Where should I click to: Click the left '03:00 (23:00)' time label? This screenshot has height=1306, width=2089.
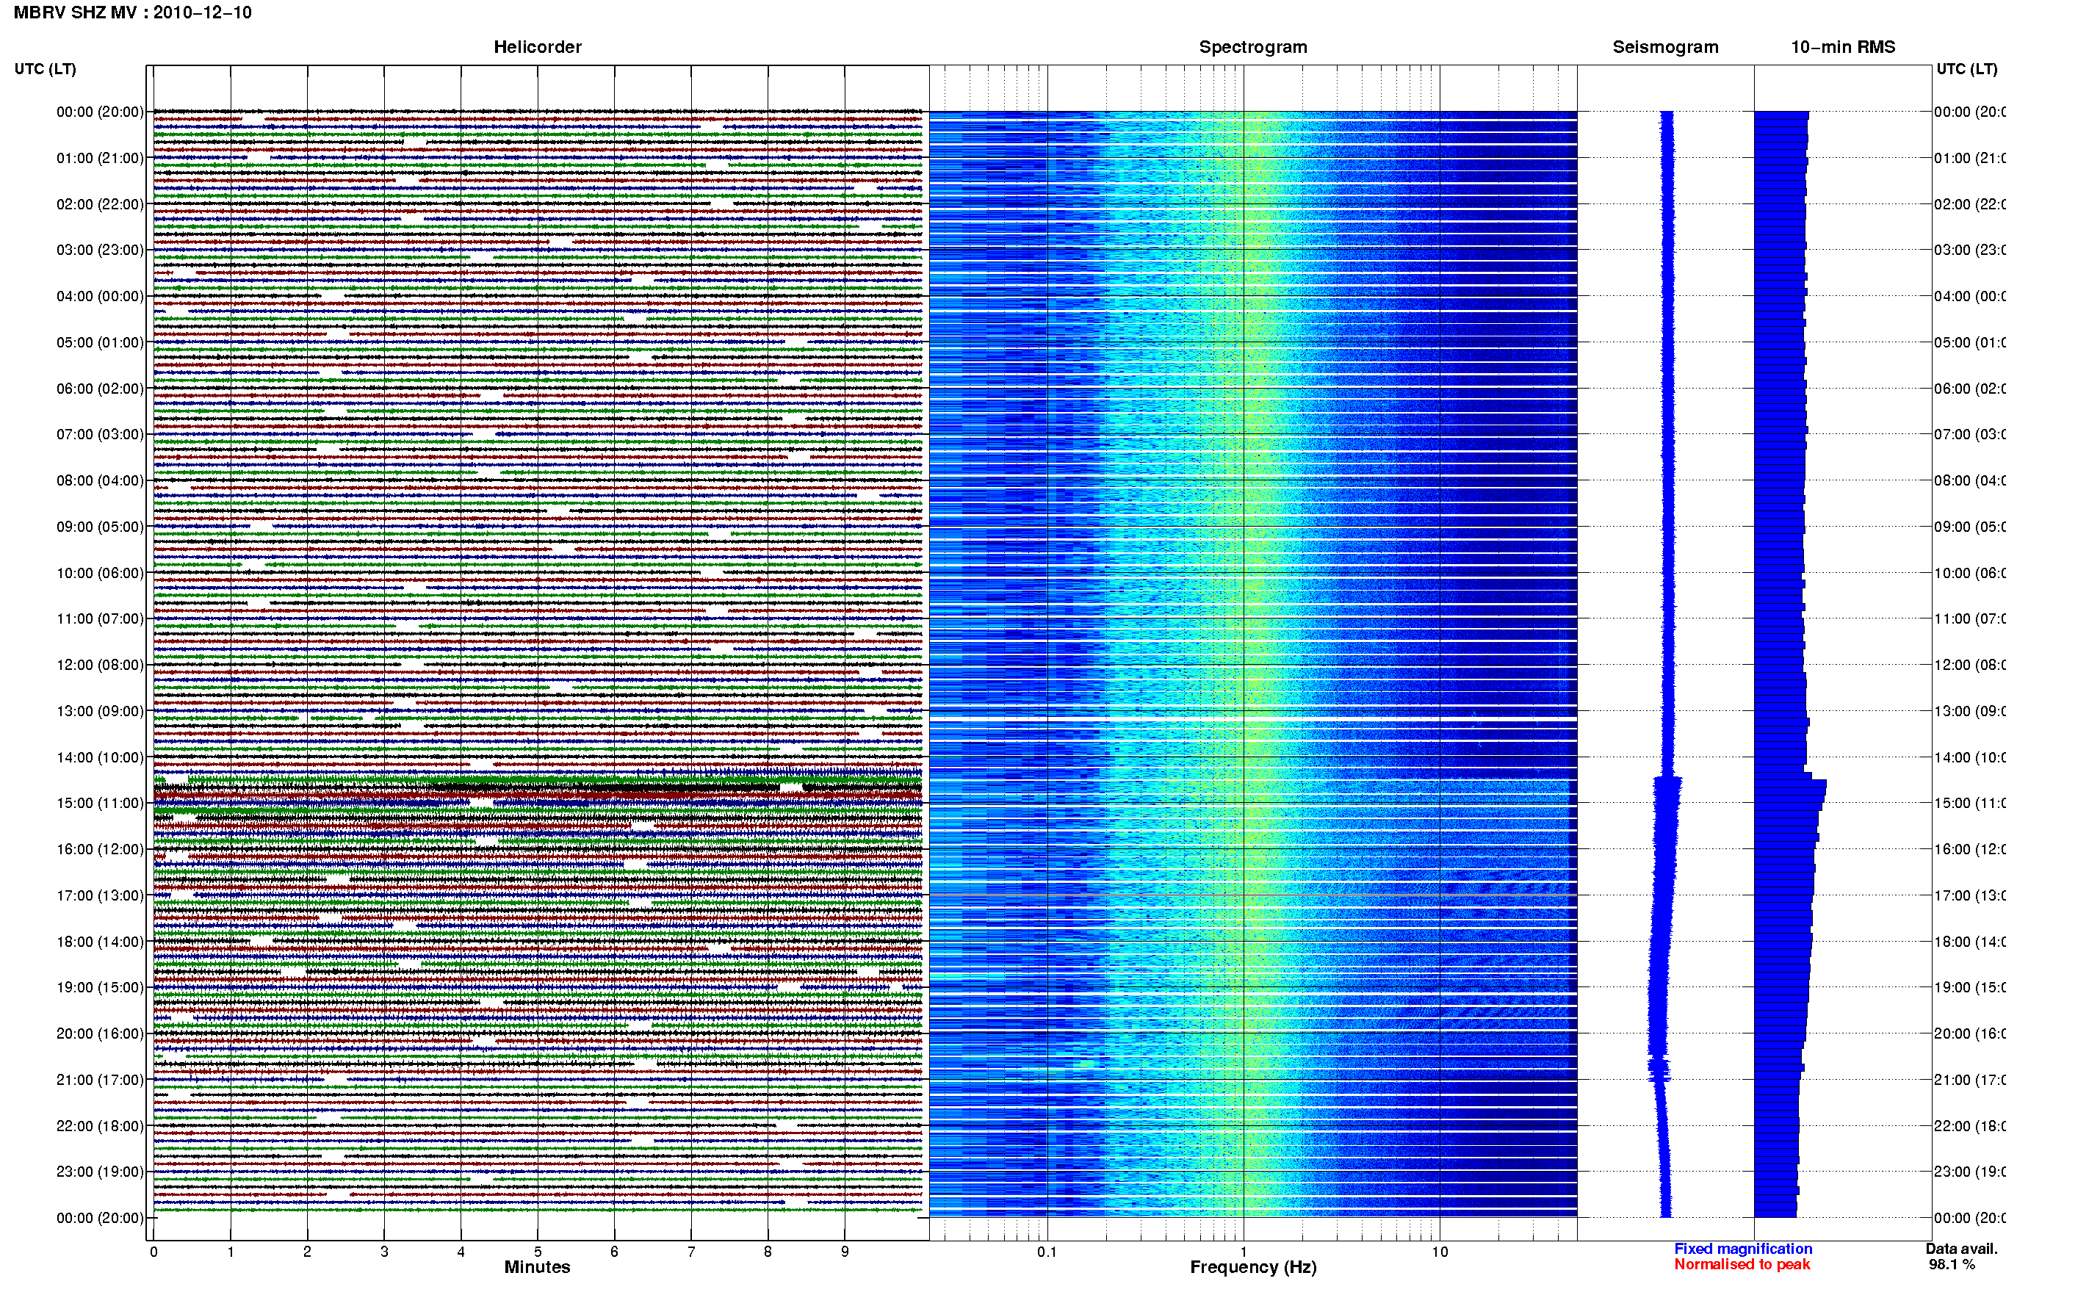pyautogui.click(x=100, y=250)
